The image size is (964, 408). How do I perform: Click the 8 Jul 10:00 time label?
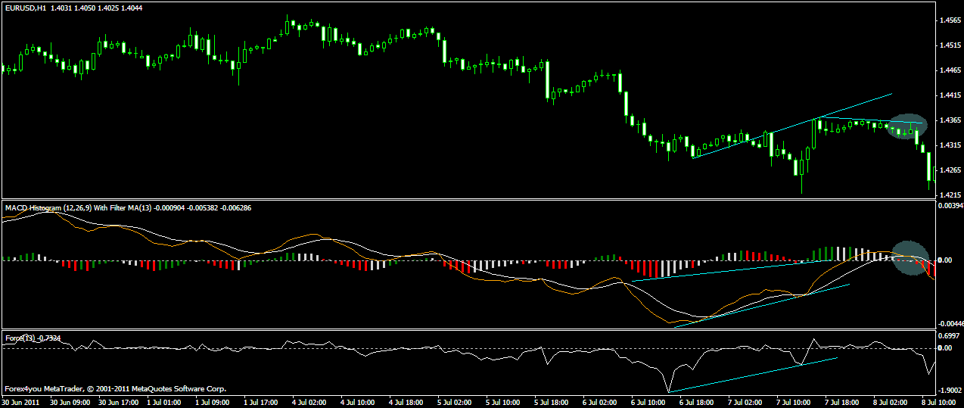938,402
